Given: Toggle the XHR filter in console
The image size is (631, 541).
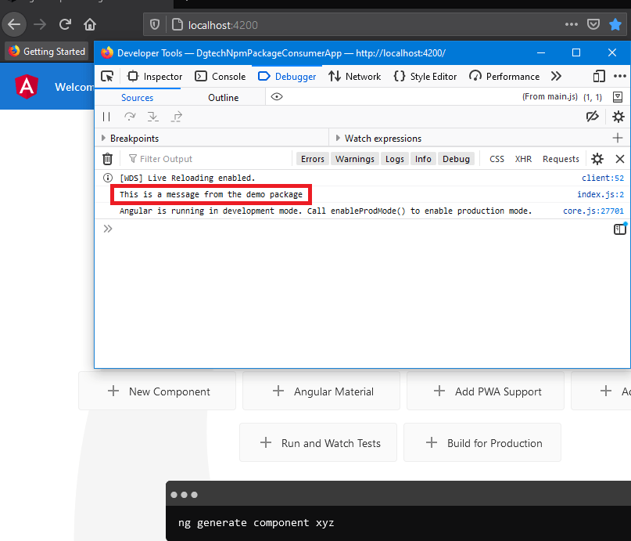Looking at the screenshot, I should pyautogui.click(x=523, y=159).
